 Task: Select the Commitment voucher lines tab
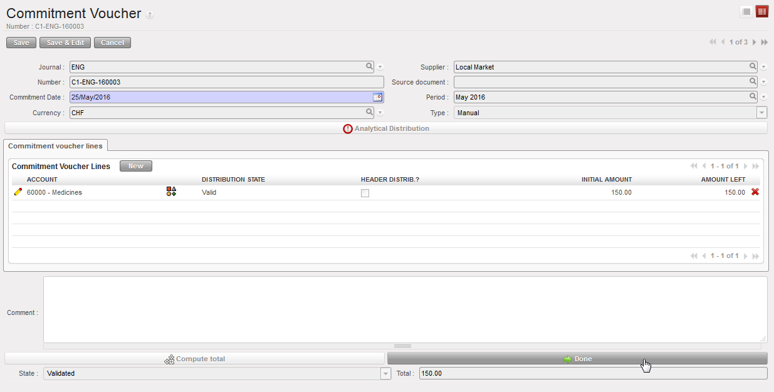pyautogui.click(x=55, y=145)
